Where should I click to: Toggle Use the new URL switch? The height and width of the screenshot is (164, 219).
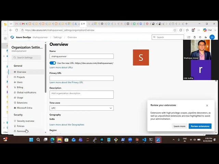point(53,63)
